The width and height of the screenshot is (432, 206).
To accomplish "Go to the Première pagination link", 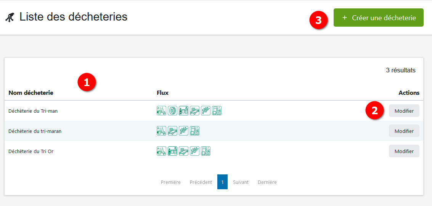I will click(170, 182).
